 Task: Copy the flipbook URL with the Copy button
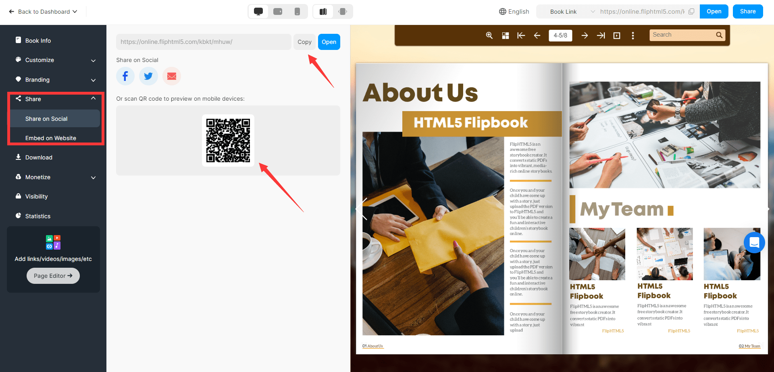pyautogui.click(x=304, y=41)
